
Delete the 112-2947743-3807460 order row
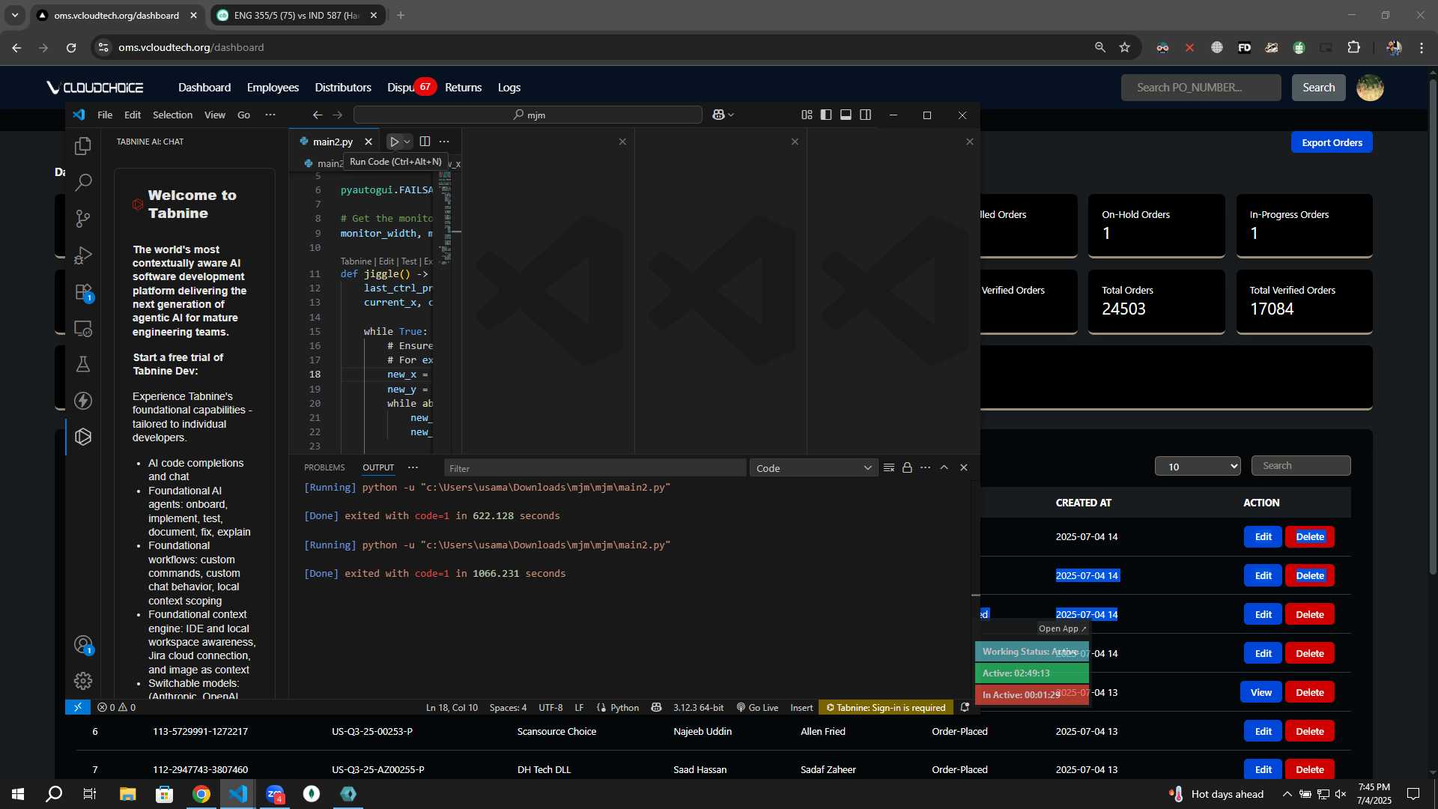pyautogui.click(x=1310, y=769)
